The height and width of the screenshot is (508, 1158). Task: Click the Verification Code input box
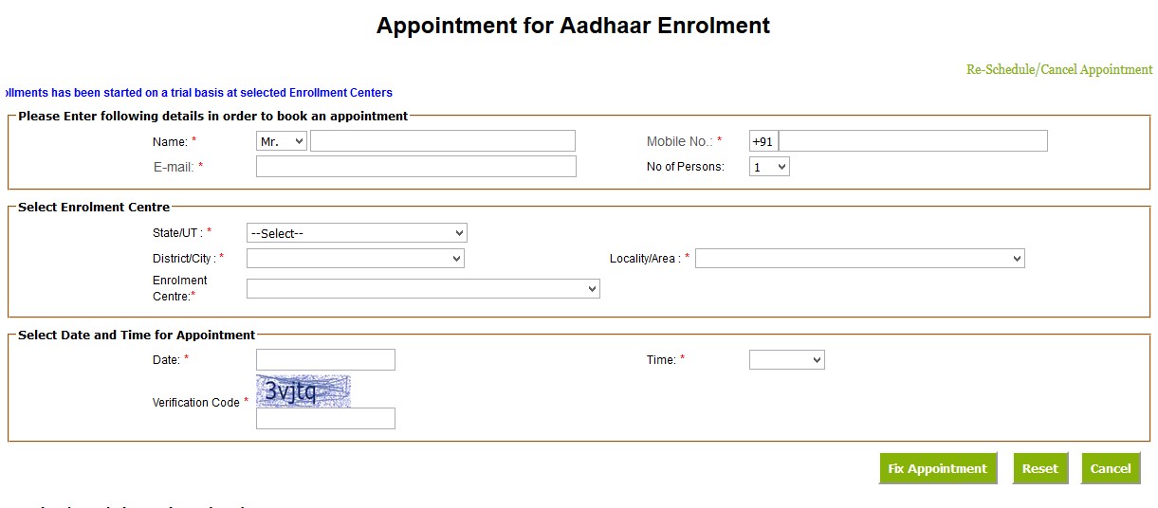coord(325,418)
